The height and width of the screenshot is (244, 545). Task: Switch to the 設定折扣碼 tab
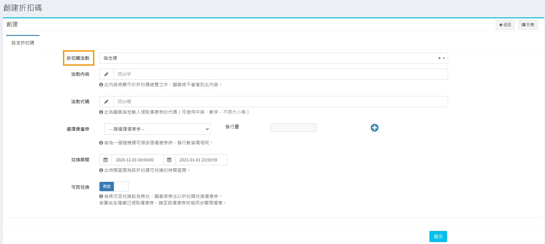pos(23,43)
